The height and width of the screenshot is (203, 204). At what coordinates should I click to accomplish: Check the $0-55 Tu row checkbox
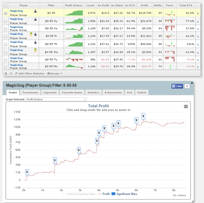(x=6, y=60)
